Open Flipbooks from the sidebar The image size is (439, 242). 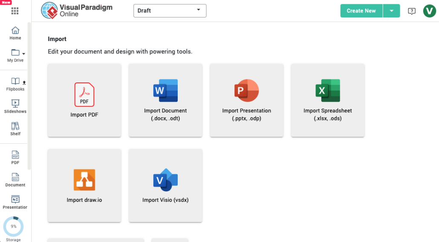(x=15, y=84)
